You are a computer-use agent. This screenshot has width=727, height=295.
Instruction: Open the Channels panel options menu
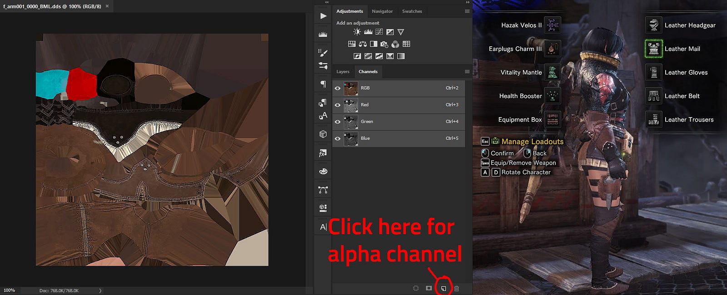click(x=467, y=71)
